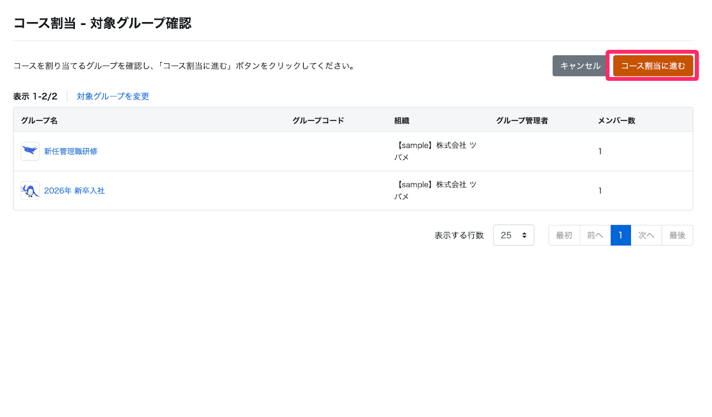
Task: Click the 表示する行数 label
Action: (x=459, y=235)
